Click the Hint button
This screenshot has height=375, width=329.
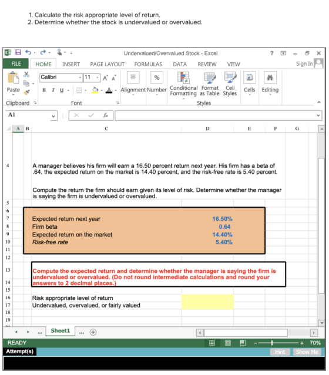(280, 352)
